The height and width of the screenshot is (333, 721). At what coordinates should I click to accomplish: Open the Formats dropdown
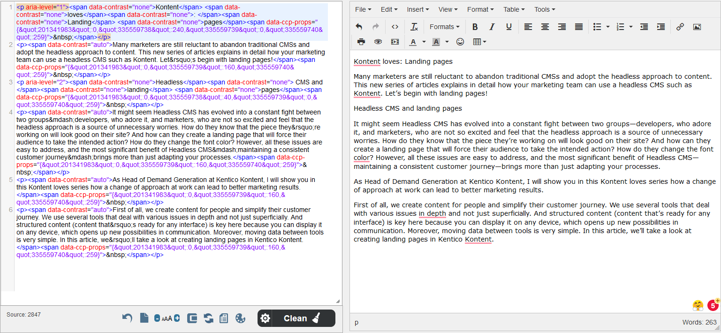coord(443,27)
